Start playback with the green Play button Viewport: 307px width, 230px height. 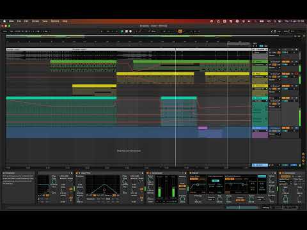(x=122, y=31)
